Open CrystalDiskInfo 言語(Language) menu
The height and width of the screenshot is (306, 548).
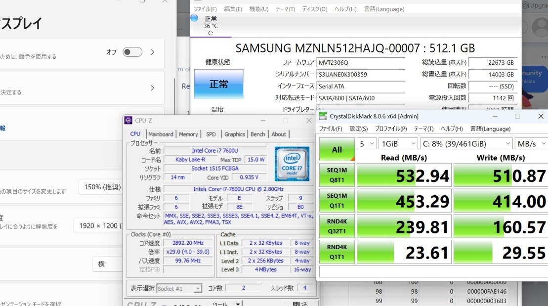click(x=384, y=9)
